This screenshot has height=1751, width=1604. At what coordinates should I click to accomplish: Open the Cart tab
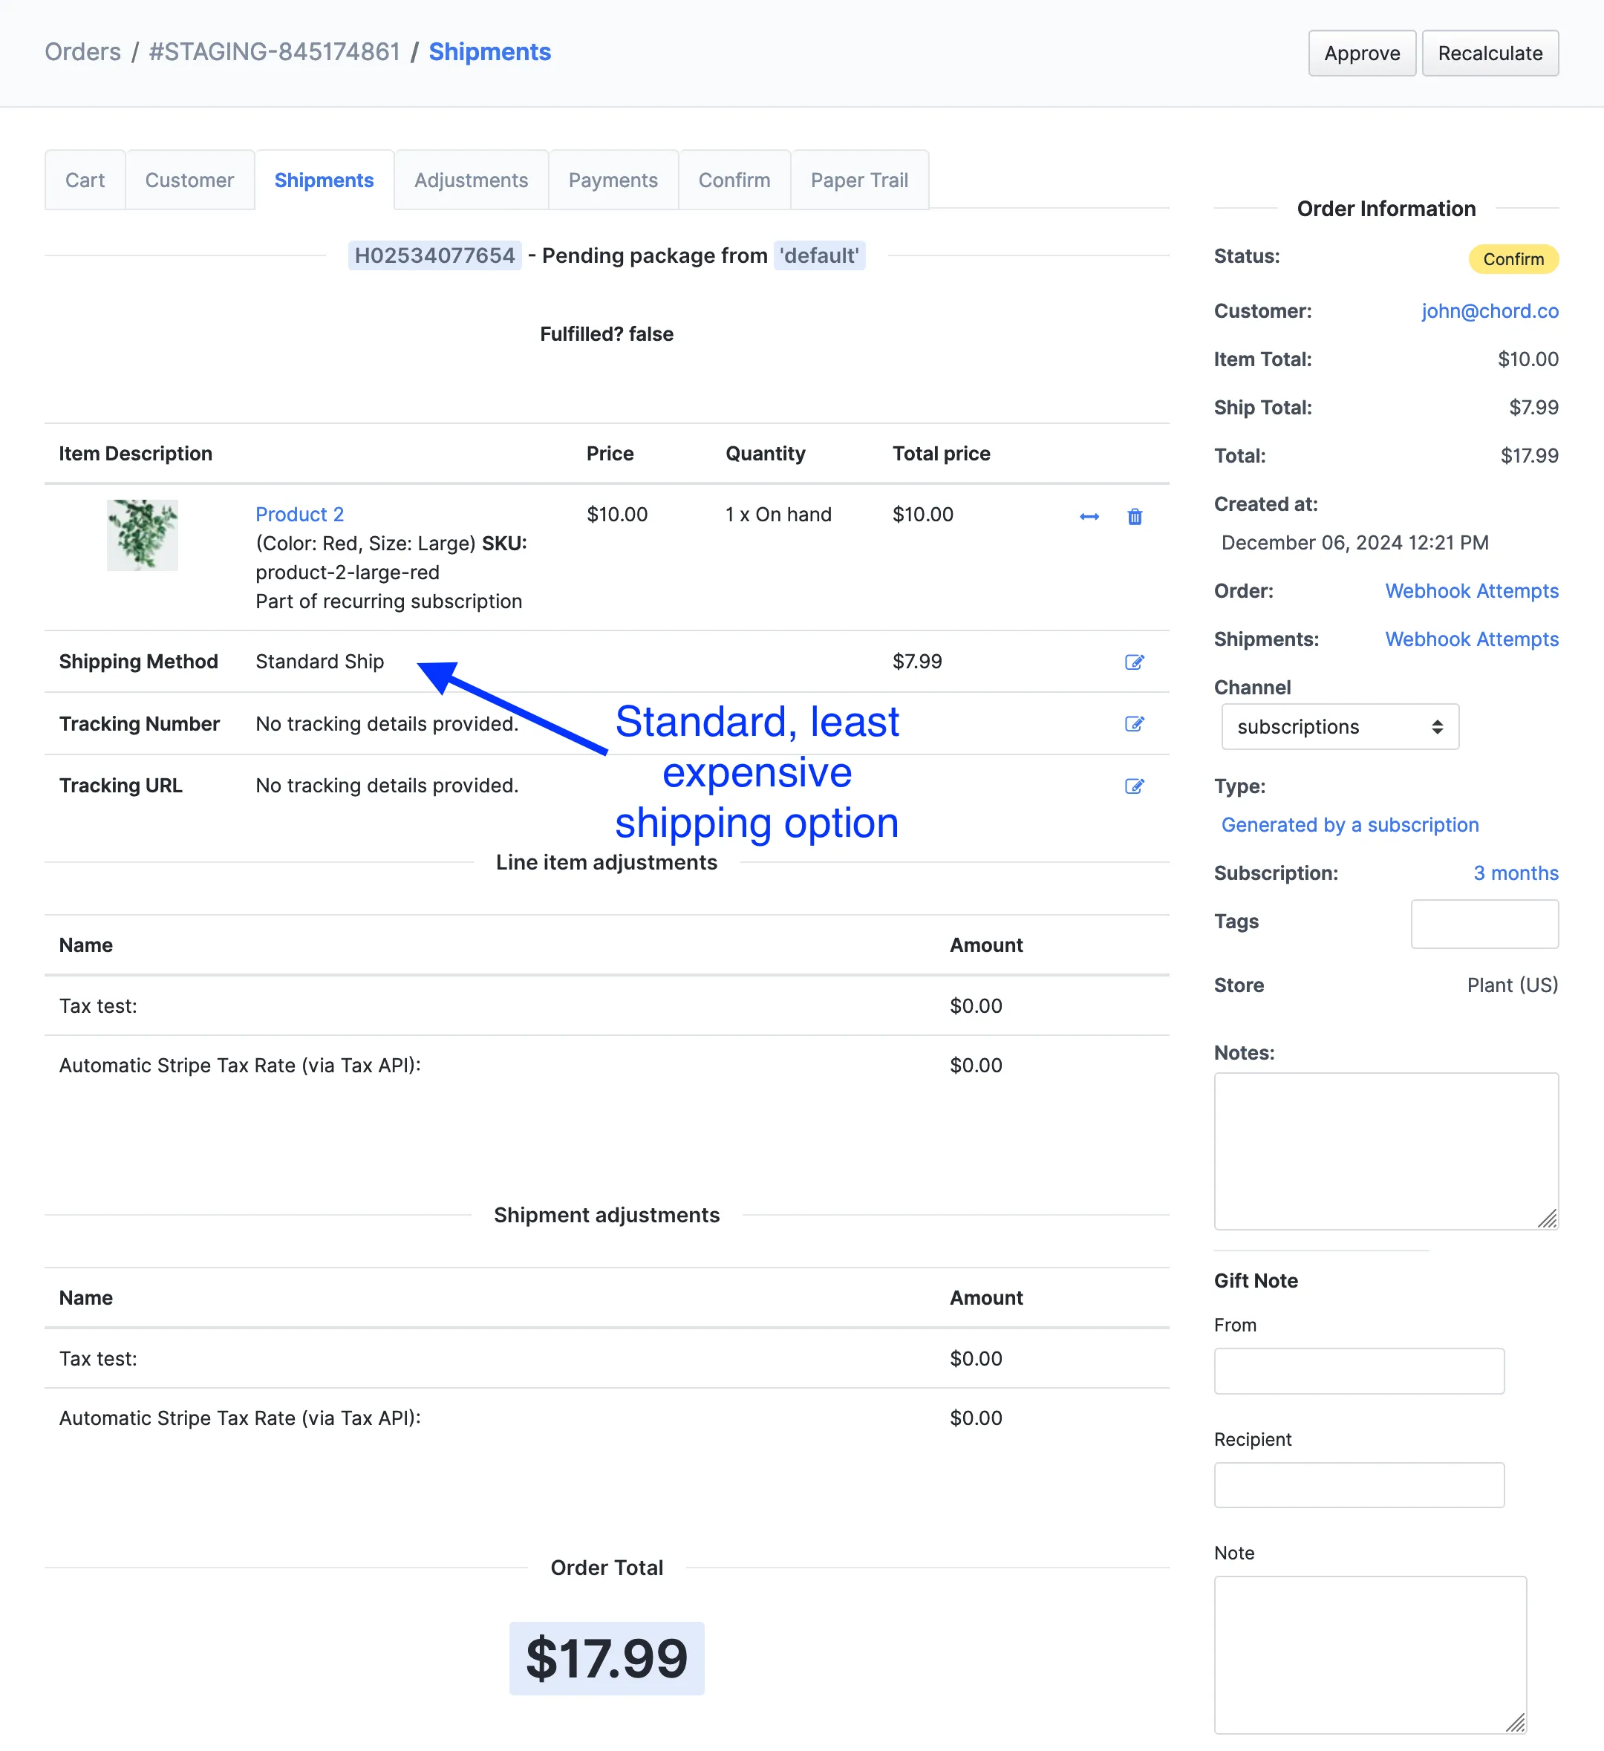(85, 180)
